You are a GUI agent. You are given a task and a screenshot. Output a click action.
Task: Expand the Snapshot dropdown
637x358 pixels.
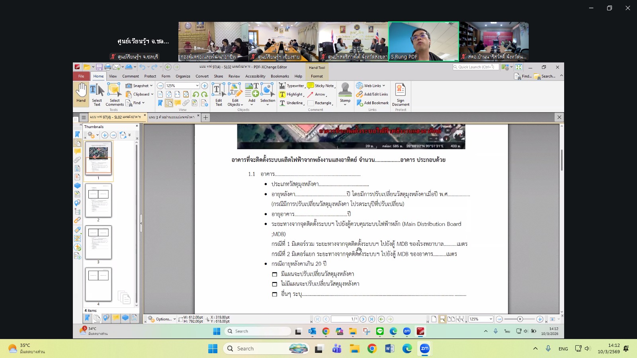tap(151, 86)
